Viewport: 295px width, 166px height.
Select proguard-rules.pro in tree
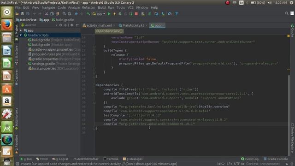coord(54,54)
